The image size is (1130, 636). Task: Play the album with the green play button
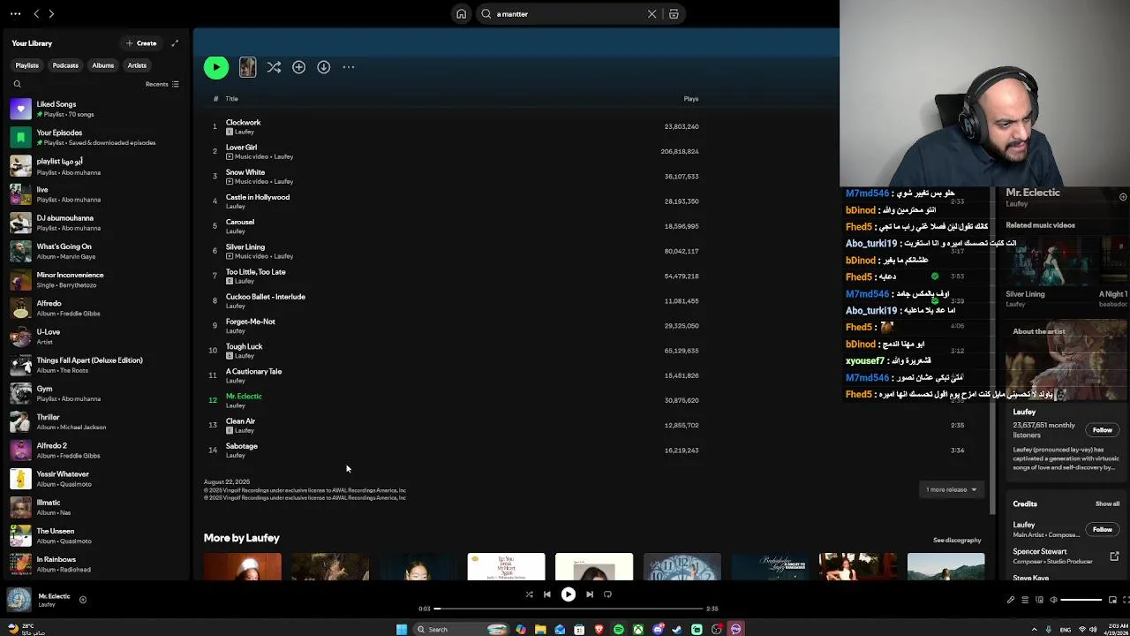point(216,67)
